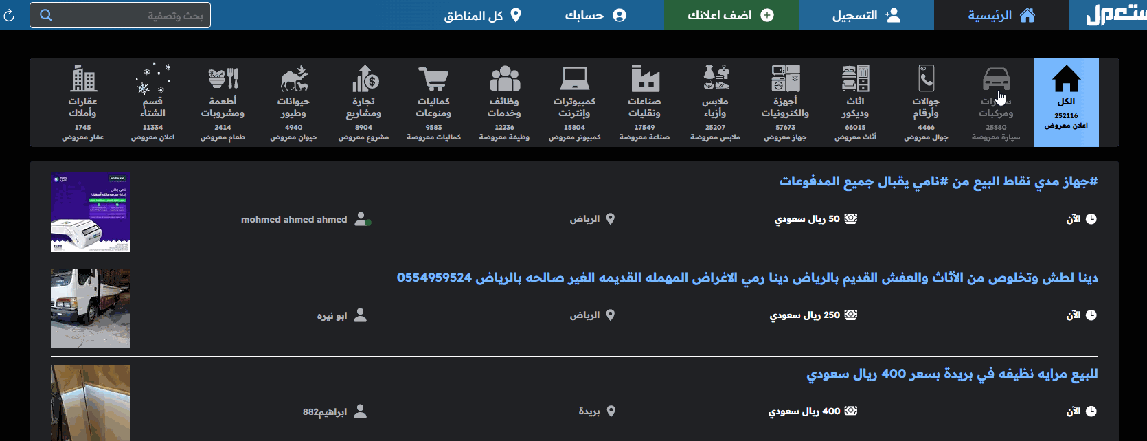Click the clock icon on the mirror ad row
Viewport: 1147px width, 441px height.
click(x=1091, y=411)
